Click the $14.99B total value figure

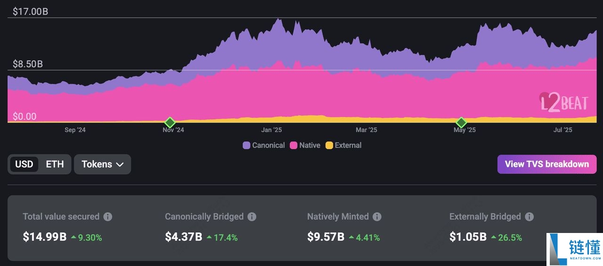tap(45, 237)
